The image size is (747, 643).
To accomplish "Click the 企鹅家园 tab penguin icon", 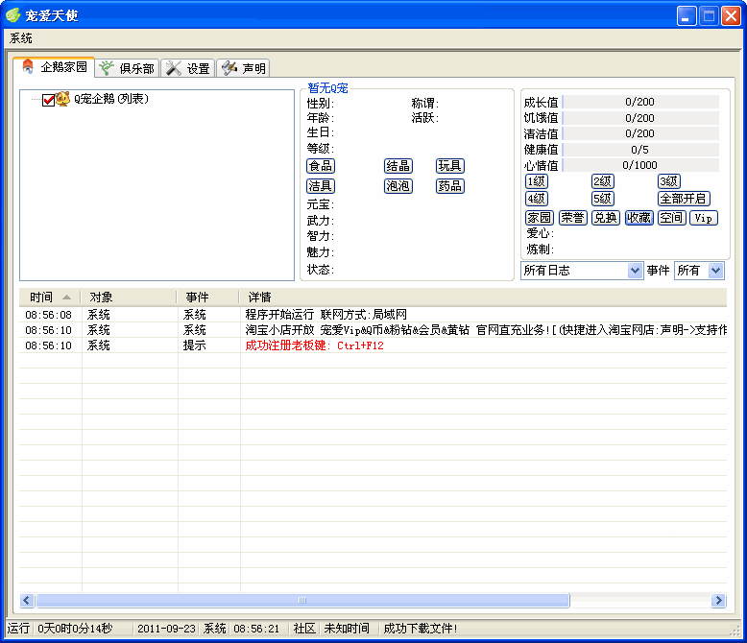I will [28, 67].
